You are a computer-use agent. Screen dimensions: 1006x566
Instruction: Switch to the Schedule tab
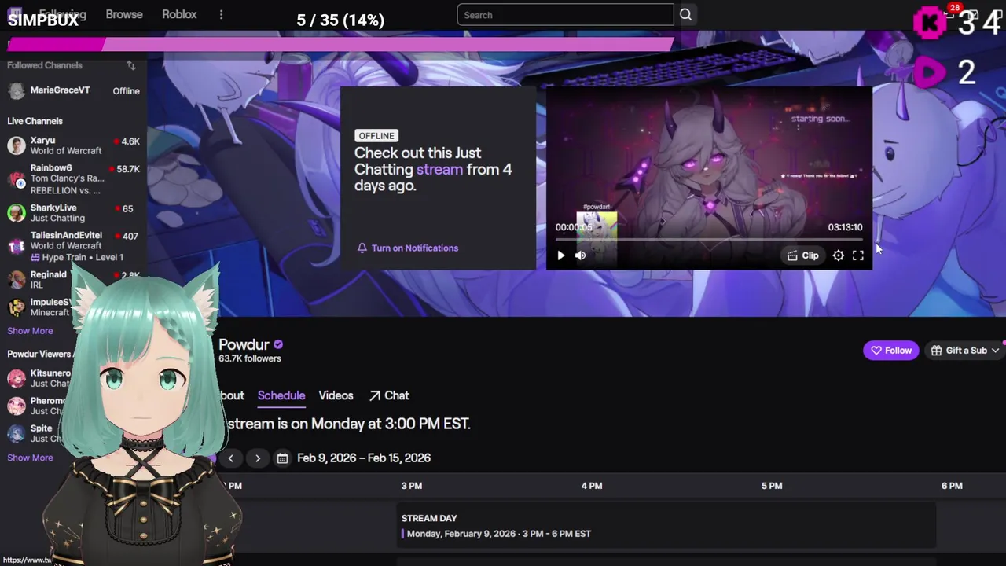point(281,395)
